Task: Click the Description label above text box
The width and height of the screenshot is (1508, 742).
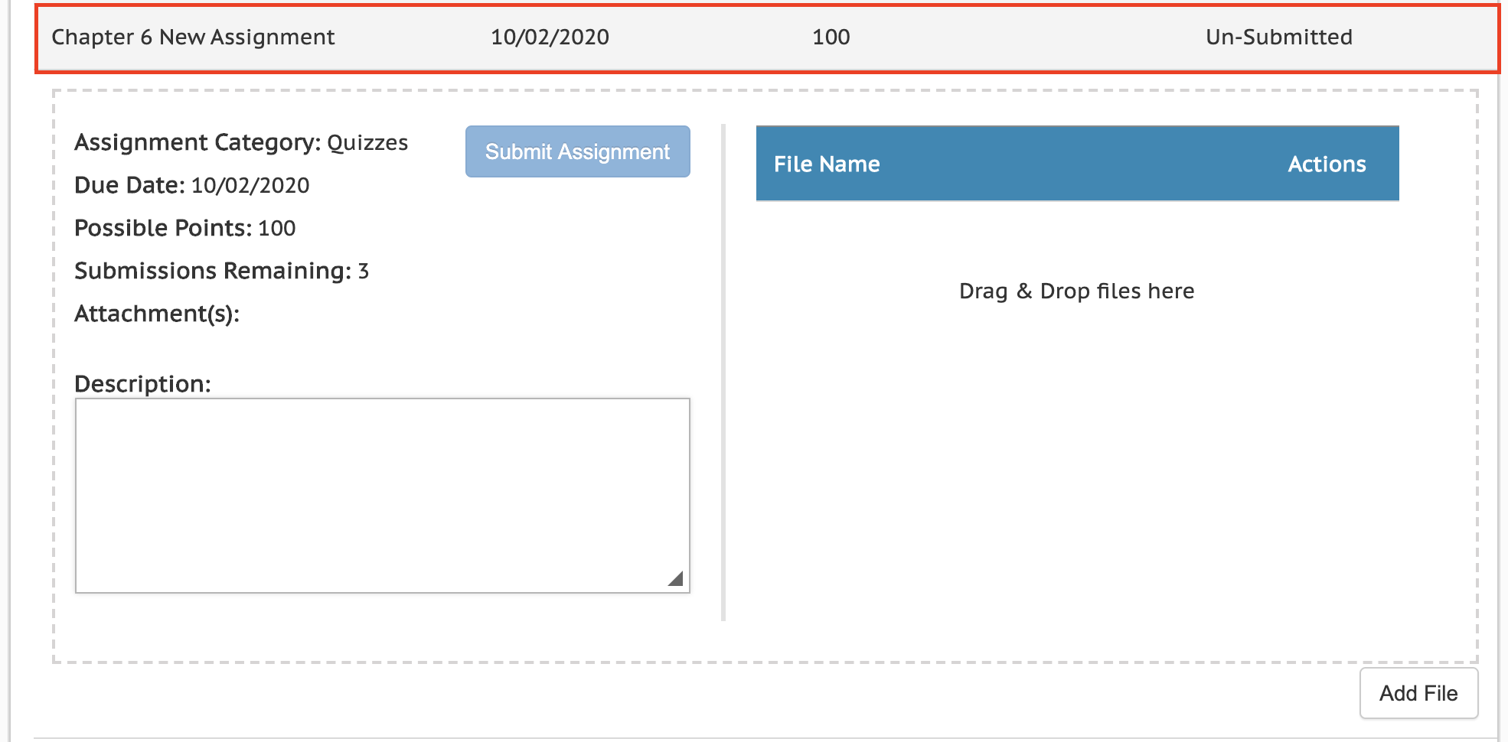Action: pos(142,383)
